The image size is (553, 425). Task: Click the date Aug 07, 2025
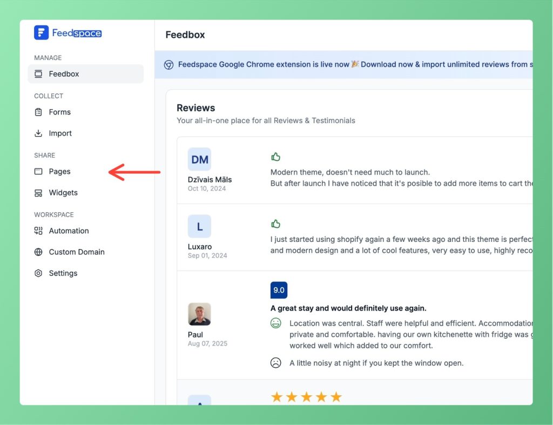click(x=207, y=343)
